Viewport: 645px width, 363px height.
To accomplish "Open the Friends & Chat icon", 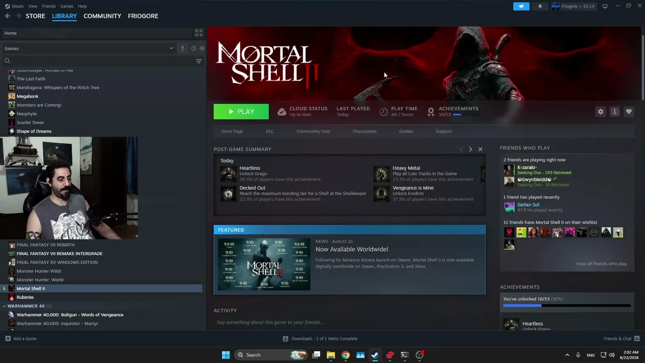I will [x=637, y=338].
